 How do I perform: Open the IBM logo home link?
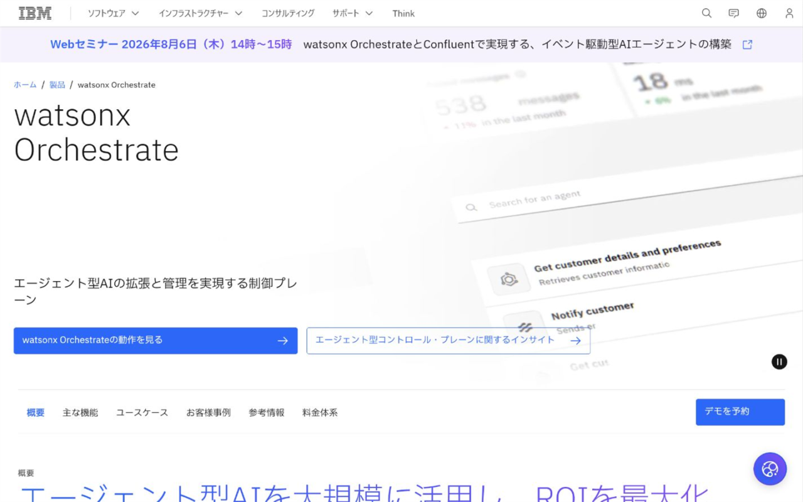(x=35, y=13)
